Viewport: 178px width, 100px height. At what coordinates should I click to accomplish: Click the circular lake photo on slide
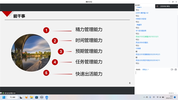tap(31, 53)
